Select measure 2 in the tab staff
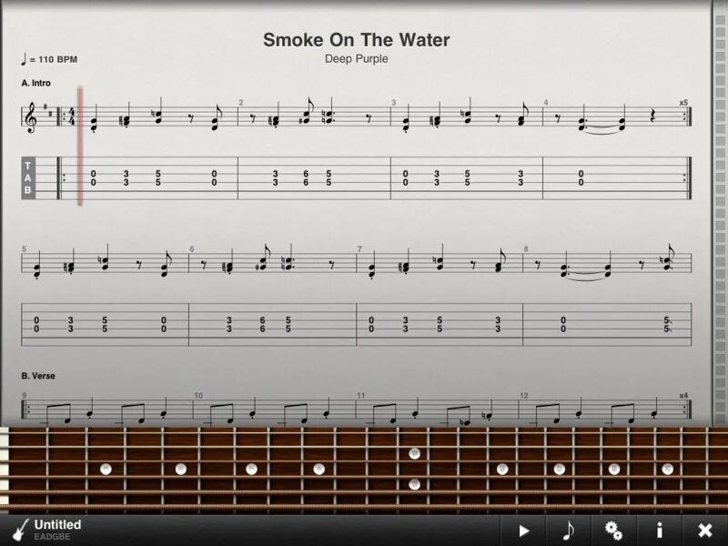Image resolution: width=728 pixels, height=546 pixels. click(x=314, y=178)
